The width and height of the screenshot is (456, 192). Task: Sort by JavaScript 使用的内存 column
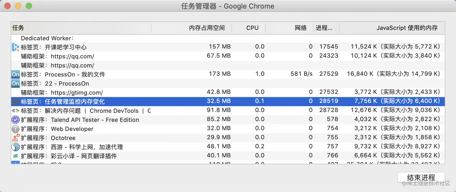point(407,28)
